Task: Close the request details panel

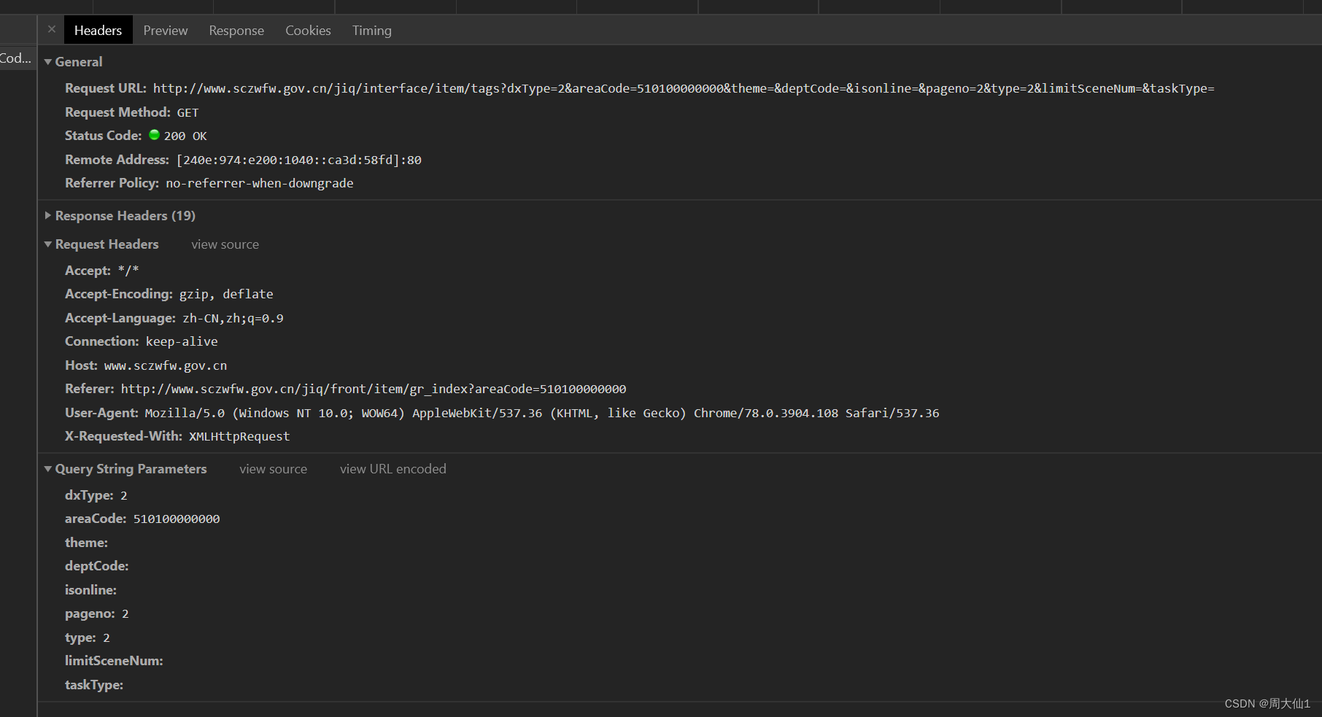Action: coord(51,29)
